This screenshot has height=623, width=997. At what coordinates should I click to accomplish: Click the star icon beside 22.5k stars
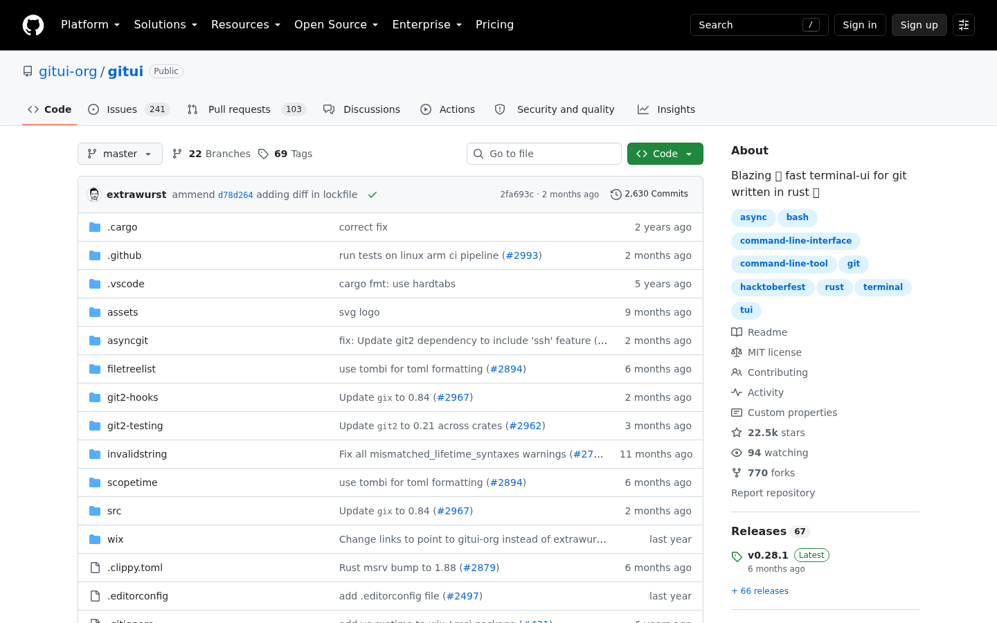[737, 433]
